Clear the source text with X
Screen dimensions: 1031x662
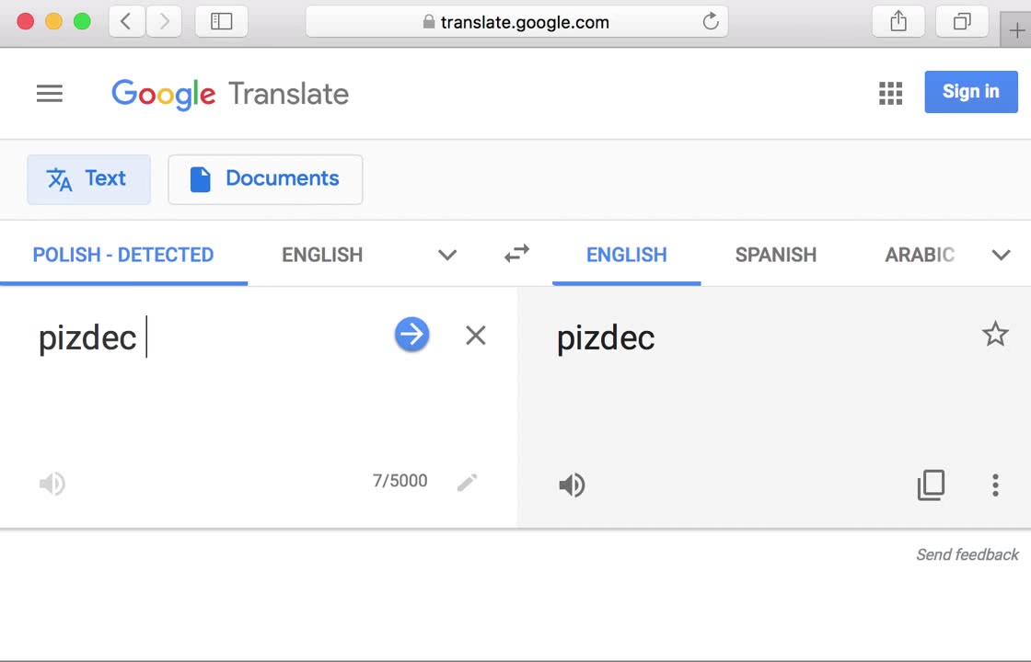(475, 336)
